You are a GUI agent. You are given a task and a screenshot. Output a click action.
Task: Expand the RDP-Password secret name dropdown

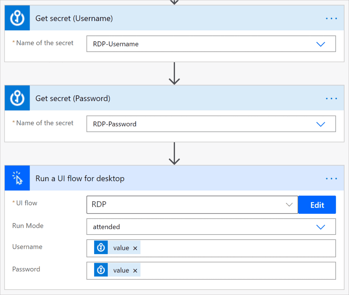click(x=320, y=124)
